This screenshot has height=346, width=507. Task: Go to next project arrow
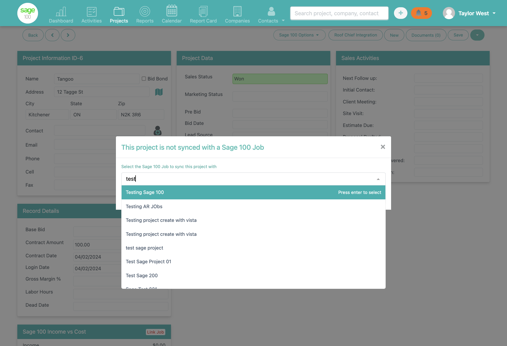pos(68,35)
